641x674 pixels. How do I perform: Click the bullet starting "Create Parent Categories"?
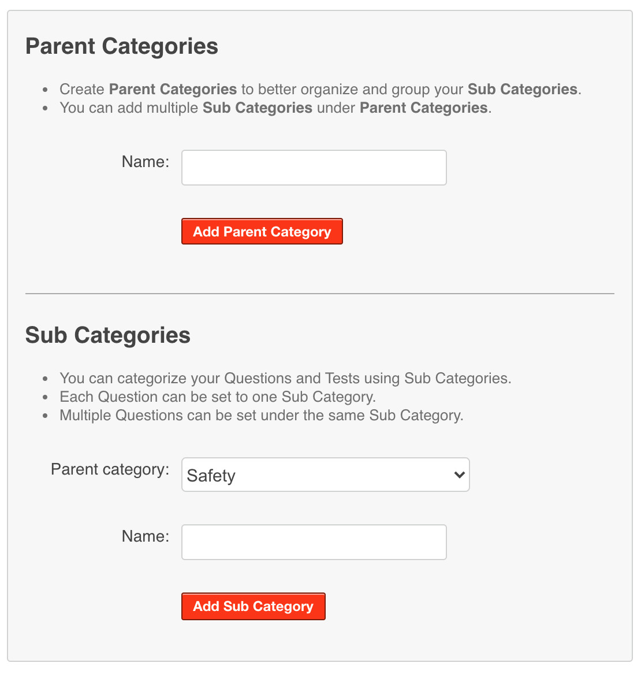[320, 90]
